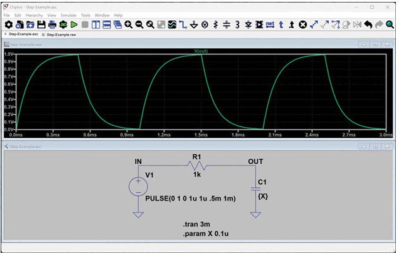The width and height of the screenshot is (399, 256).
Task: Open the Control Panel gear icon
Action: (9, 25)
